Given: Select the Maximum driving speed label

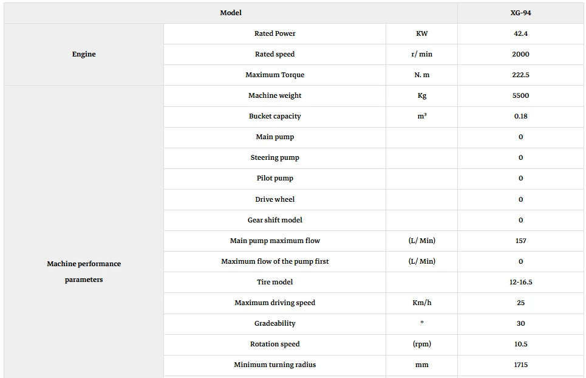Looking at the screenshot, I should (274, 303).
